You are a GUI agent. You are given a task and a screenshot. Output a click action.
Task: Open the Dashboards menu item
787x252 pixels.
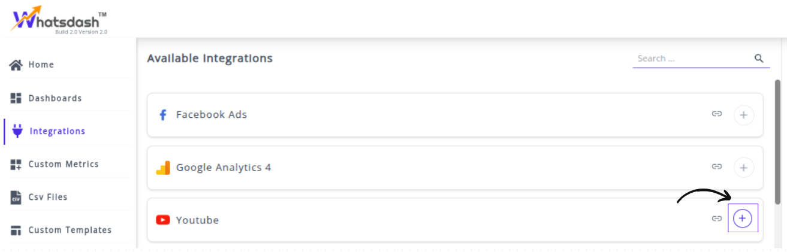55,98
